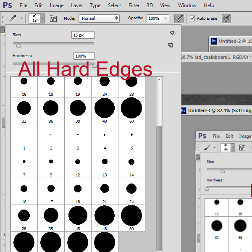Screen dimensions: 252x252
Task: Switch to the Untitled-2 document tab
Action: (x=230, y=41)
